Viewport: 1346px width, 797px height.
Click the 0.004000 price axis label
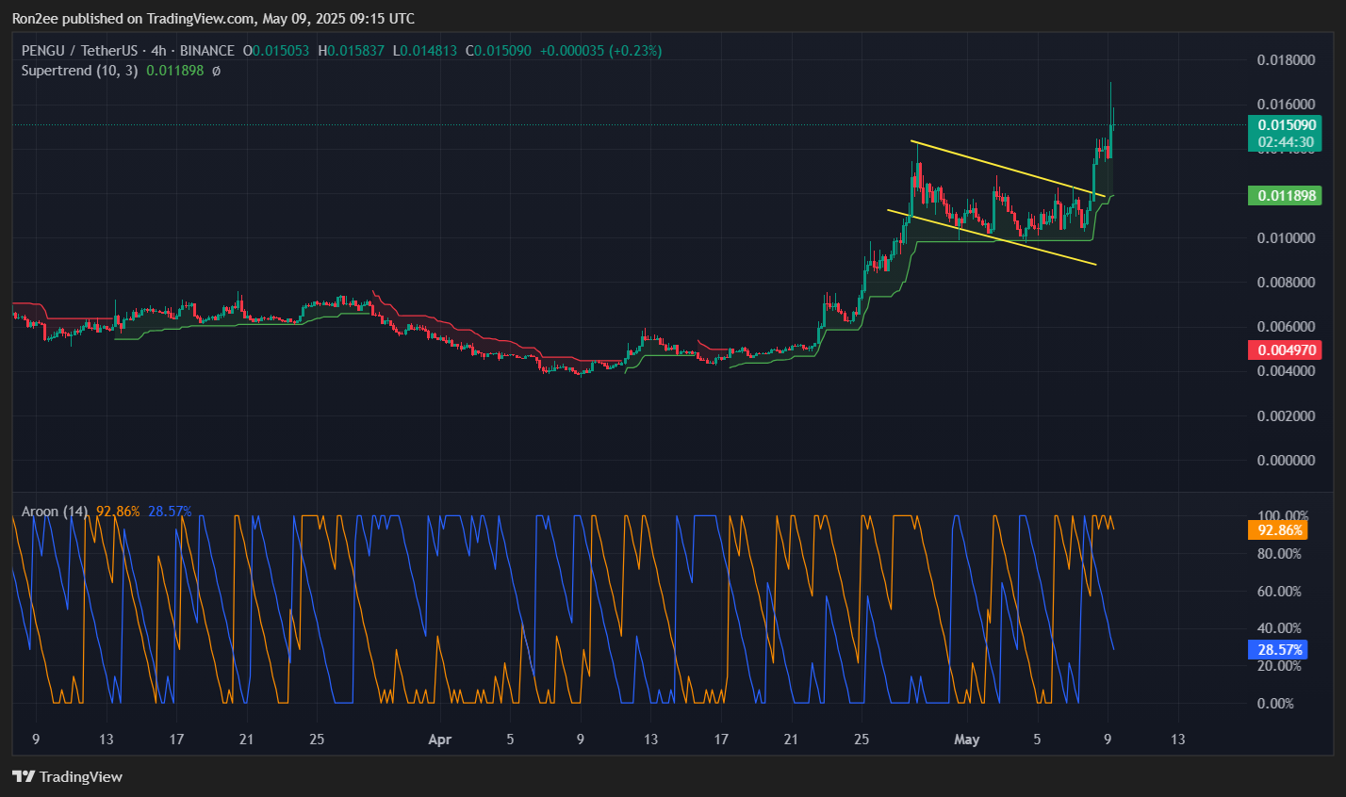pyautogui.click(x=1286, y=371)
